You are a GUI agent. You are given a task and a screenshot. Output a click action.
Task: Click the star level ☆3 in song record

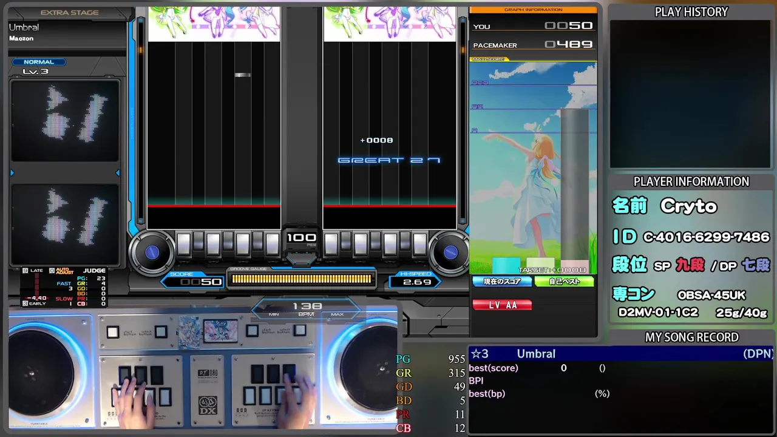(480, 354)
